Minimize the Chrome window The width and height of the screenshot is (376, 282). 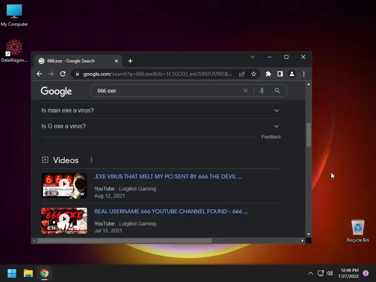[x=270, y=57]
